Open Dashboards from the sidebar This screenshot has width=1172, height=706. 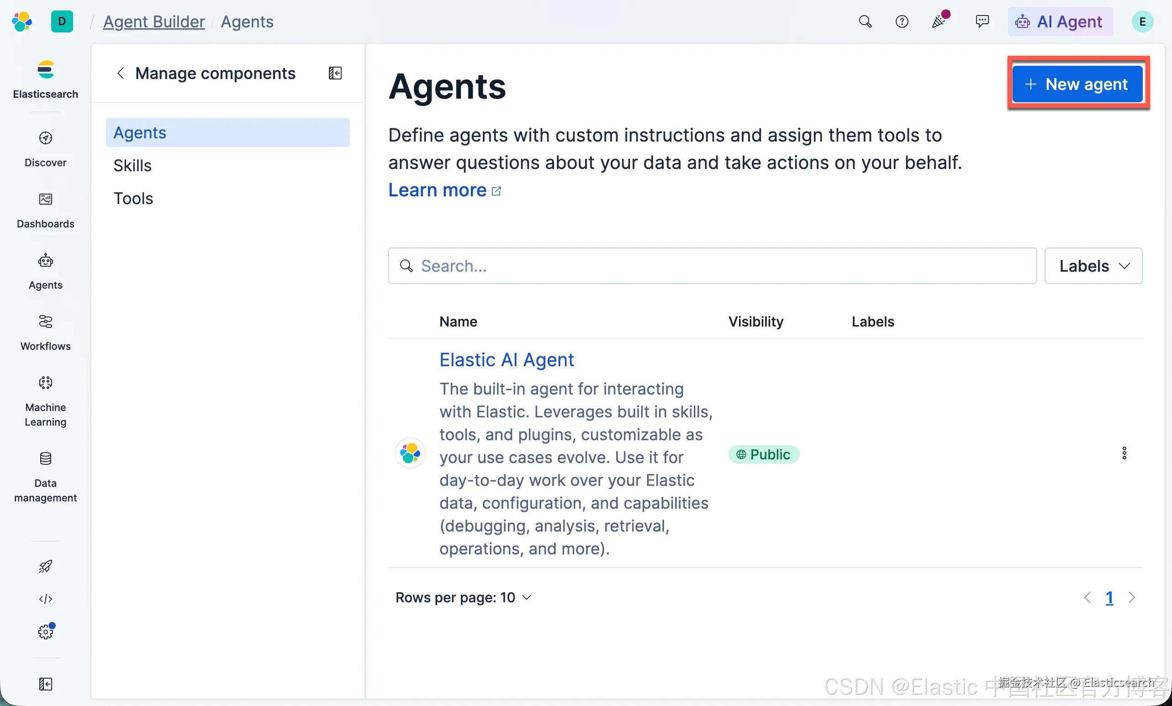point(46,211)
